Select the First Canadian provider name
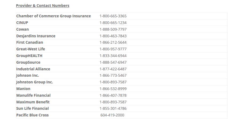Viewport: 243px width, 126px height. pos(30,42)
